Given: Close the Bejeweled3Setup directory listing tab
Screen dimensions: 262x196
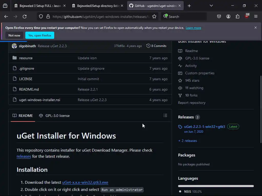Looking at the screenshot, I should click(x=122, y=6).
